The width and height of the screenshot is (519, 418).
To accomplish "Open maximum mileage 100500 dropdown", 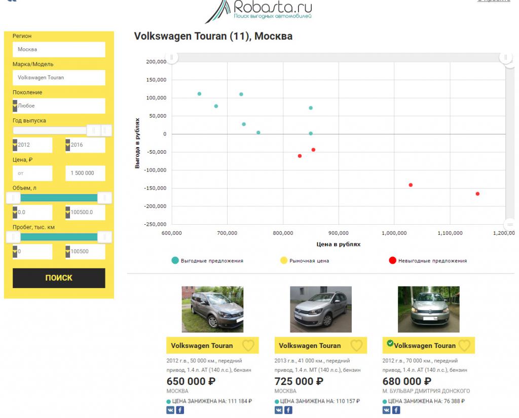I will point(85,252).
